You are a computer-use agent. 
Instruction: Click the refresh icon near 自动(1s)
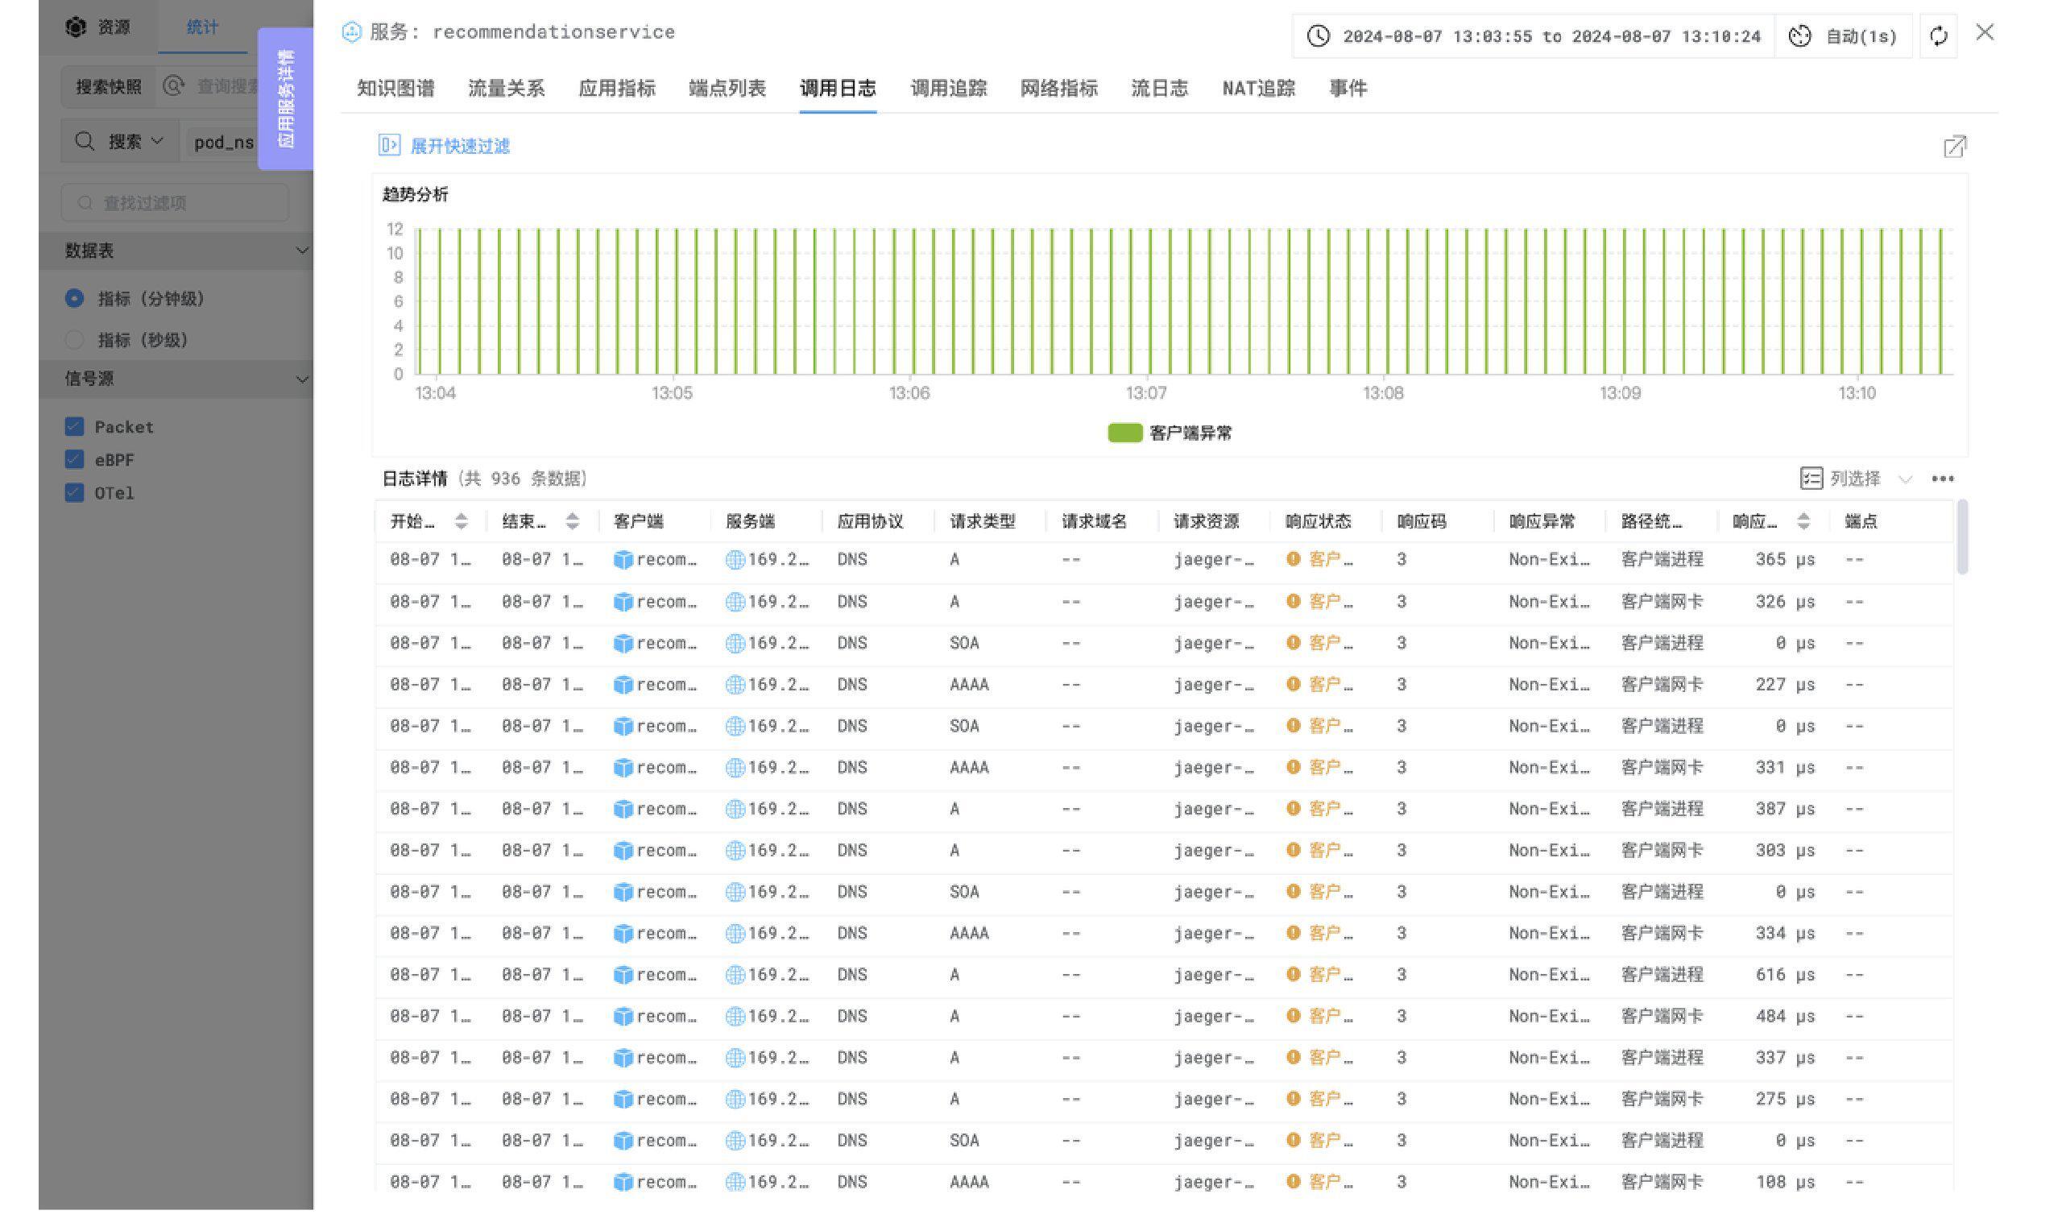(1938, 35)
